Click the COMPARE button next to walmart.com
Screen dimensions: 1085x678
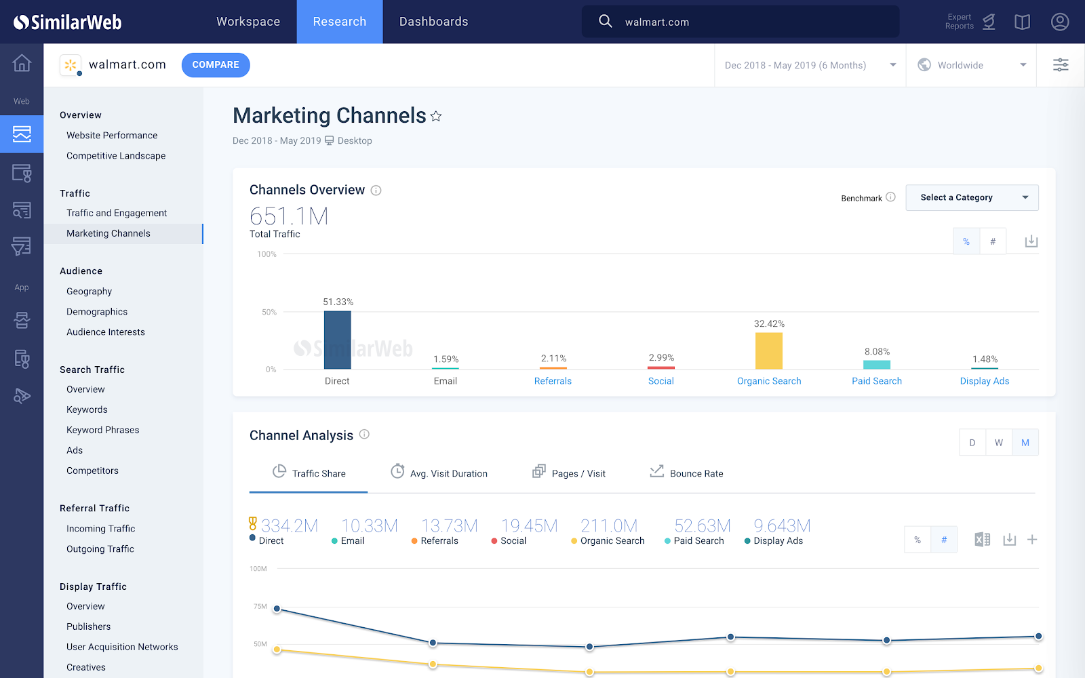[215, 64]
